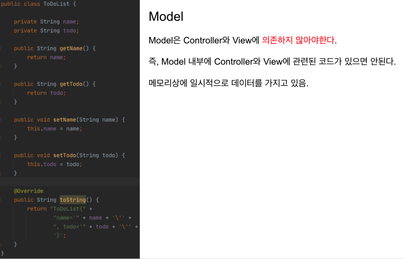Click the 'this.name = name;' assignment
The height and width of the screenshot is (259, 404).
coord(54,129)
